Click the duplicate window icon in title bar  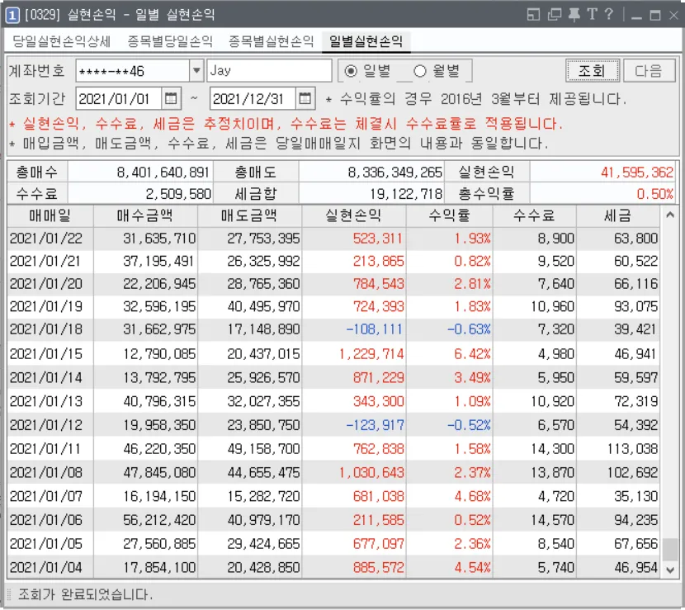pos(555,13)
